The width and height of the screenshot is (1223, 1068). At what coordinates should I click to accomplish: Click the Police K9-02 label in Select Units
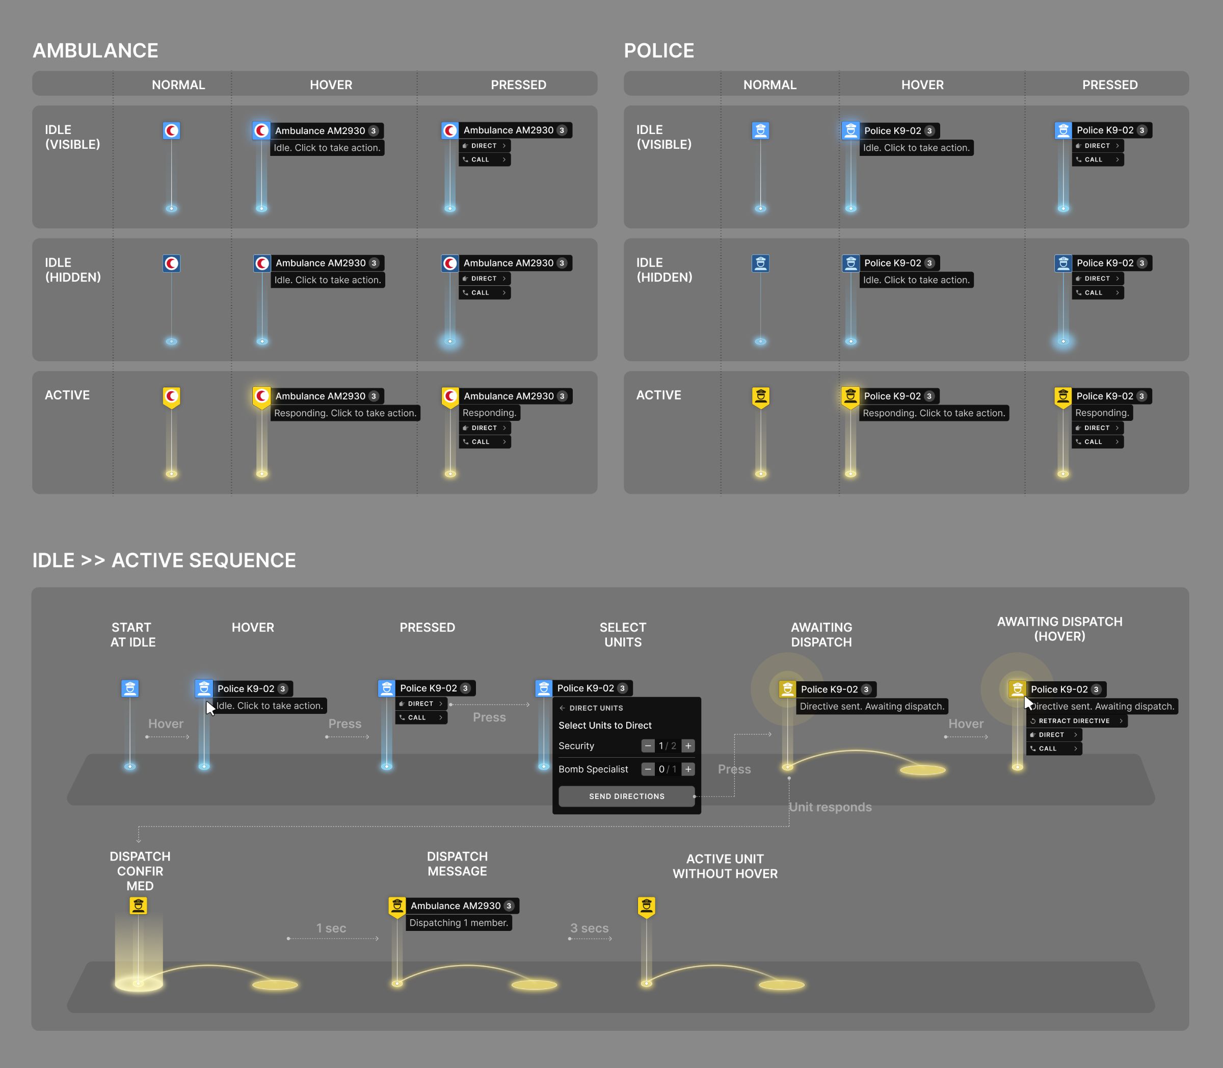[x=586, y=688]
